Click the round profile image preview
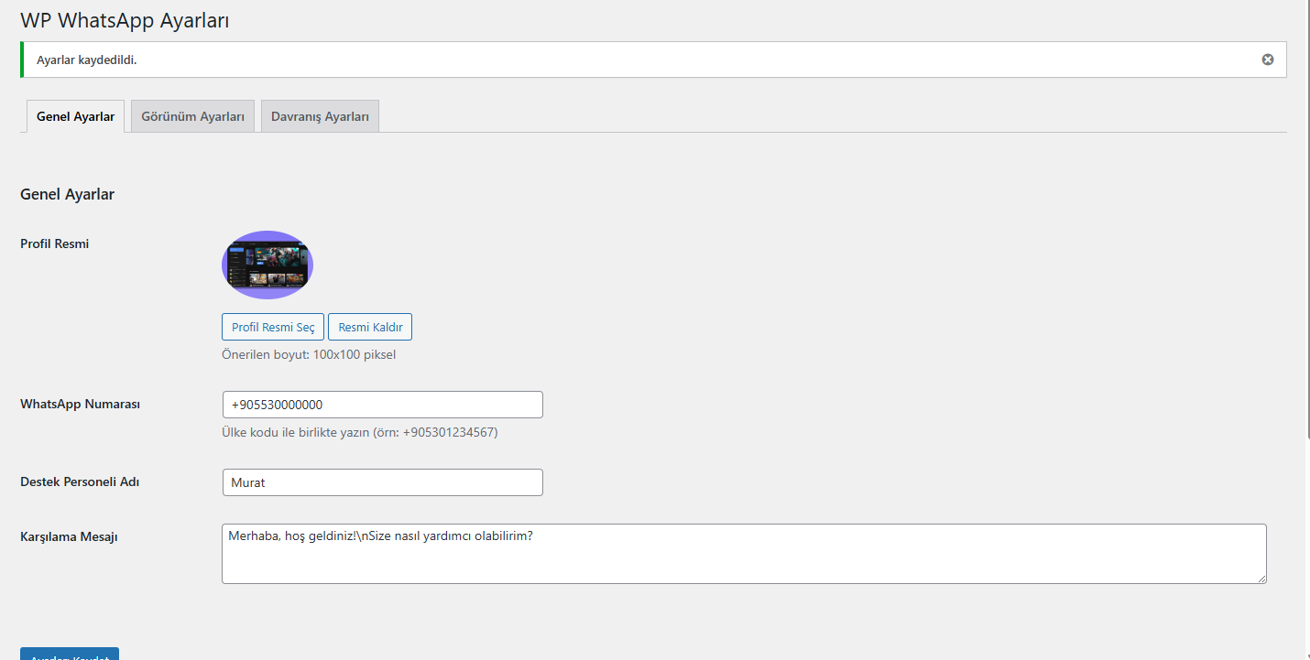Image resolution: width=1310 pixels, height=660 pixels. 267,265
